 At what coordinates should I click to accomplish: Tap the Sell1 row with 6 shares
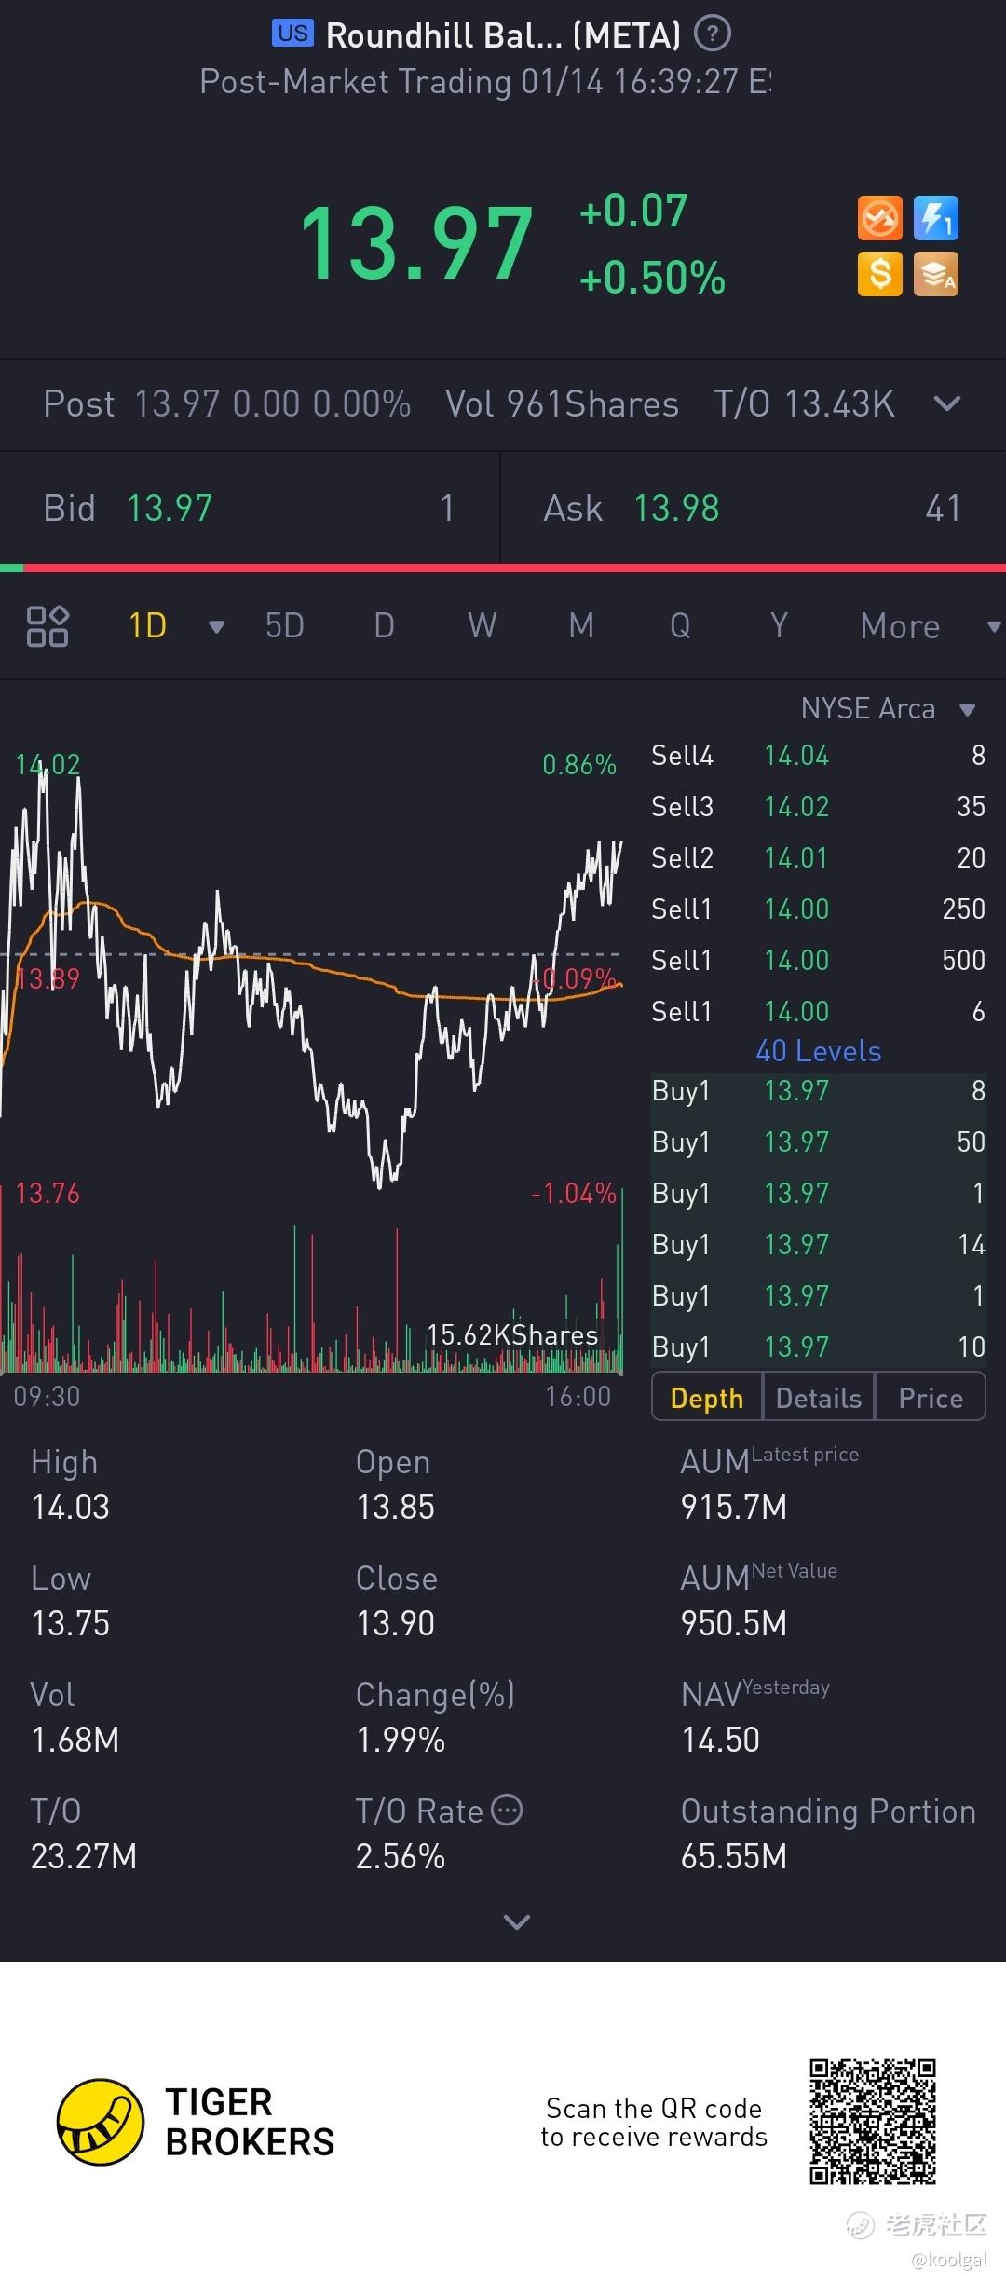[x=818, y=1011]
